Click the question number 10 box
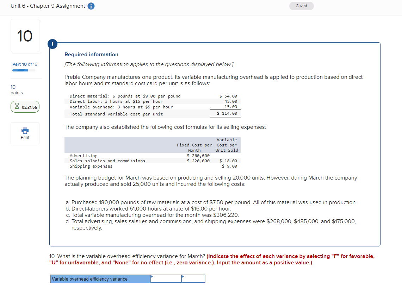The image size is (402, 295). [25, 36]
